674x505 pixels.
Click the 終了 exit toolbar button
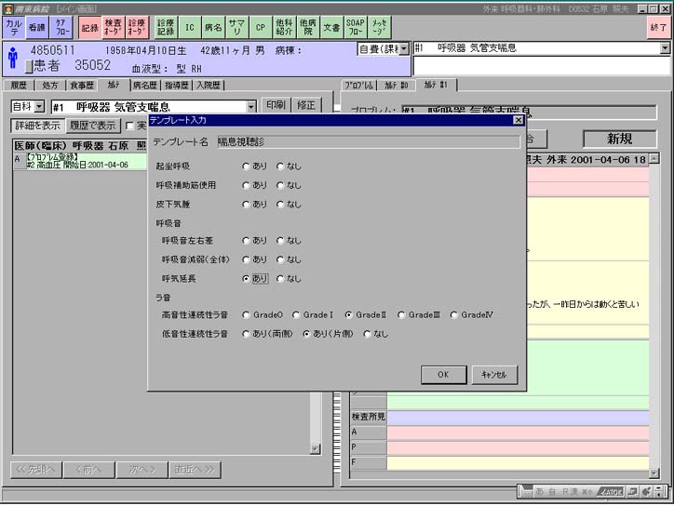658,28
